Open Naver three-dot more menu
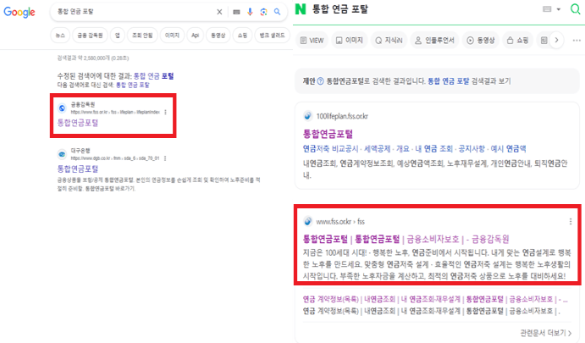The width and height of the screenshot is (585, 343). point(577,41)
